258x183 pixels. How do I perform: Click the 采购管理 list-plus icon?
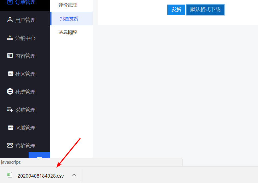click(10, 109)
